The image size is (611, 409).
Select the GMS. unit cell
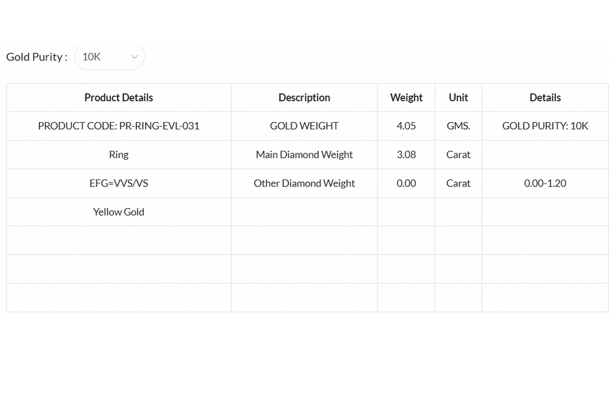(458, 126)
